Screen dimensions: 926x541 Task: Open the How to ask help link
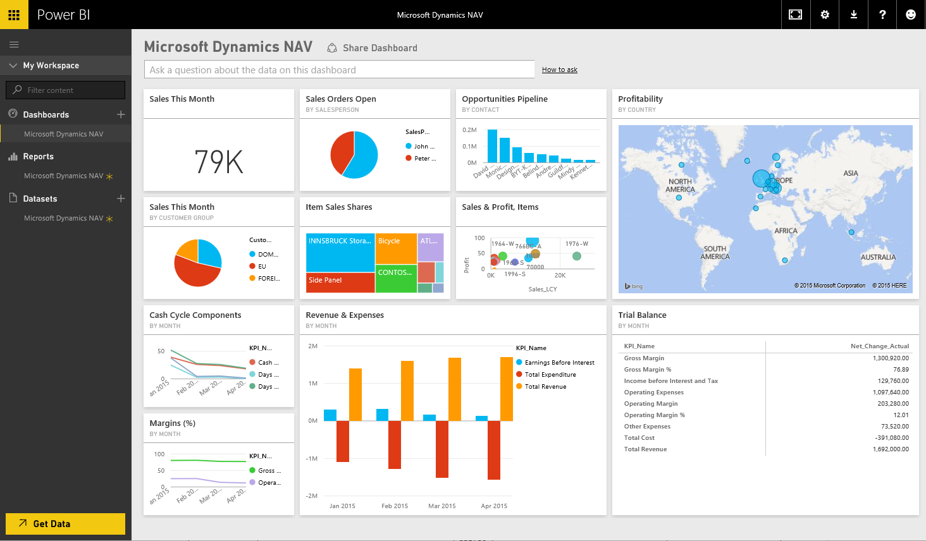pyautogui.click(x=559, y=70)
